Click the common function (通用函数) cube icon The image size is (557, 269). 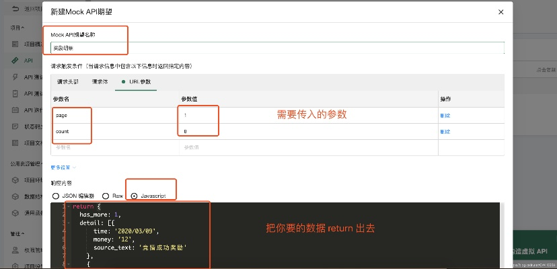click(15, 213)
